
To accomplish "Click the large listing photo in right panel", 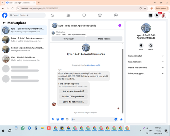I will (146, 28).
